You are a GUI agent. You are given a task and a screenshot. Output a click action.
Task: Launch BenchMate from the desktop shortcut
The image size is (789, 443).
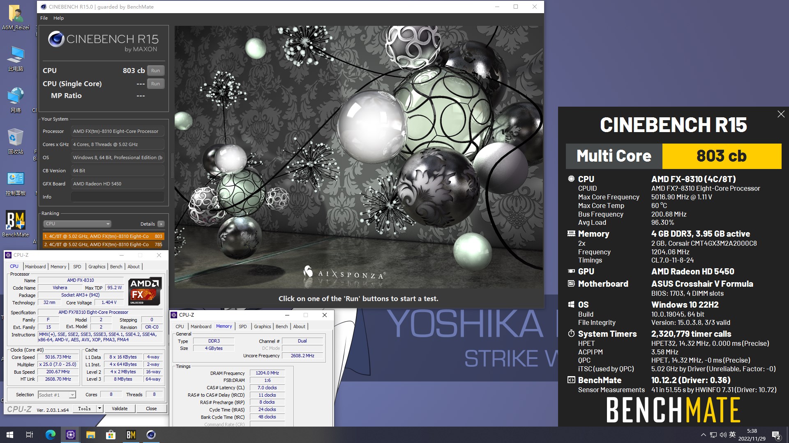16,224
